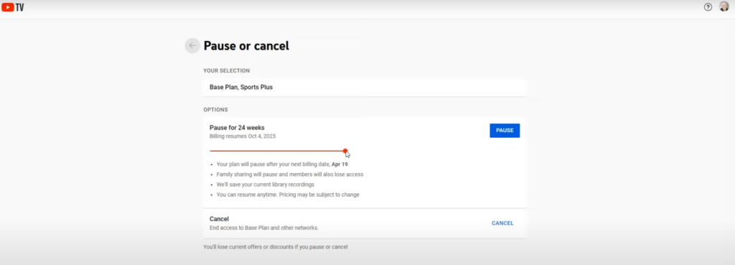735x265 pixels.
Task: Select the Base Plan, Sports Plus selection row
Action: click(365, 87)
